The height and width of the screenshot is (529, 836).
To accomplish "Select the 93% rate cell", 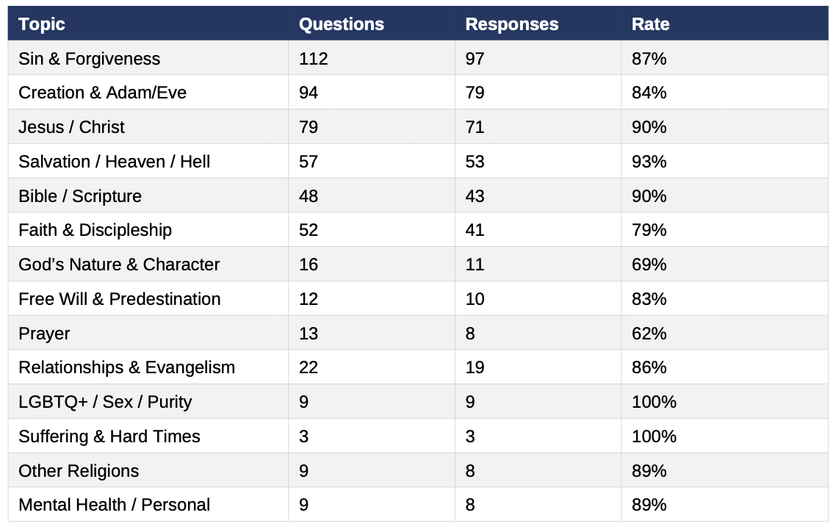I will (724, 161).
